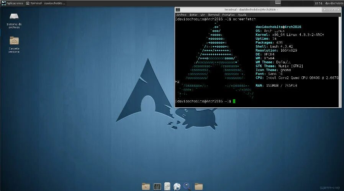Open the Pestañas menu in the terminal
This screenshot has width=344, height=191.
(x=228, y=15)
